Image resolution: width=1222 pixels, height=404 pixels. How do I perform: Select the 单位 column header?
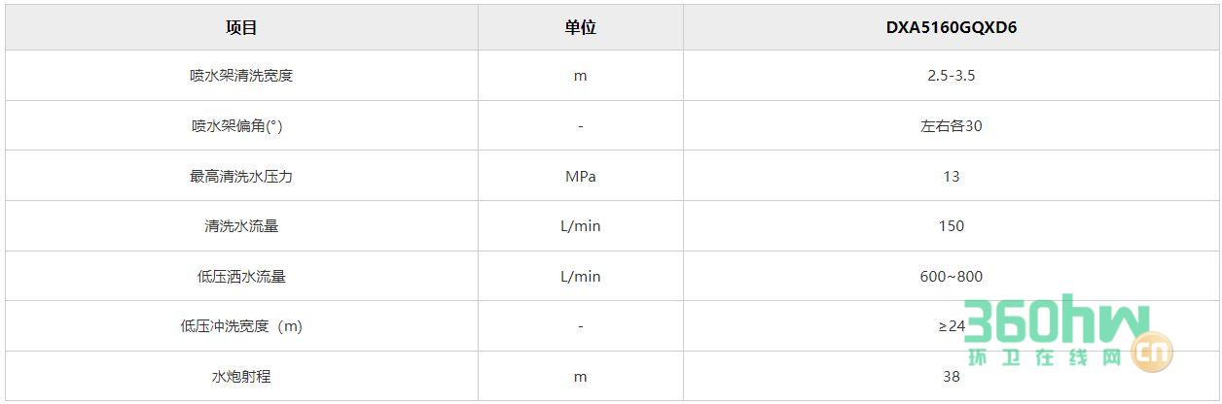tap(580, 27)
